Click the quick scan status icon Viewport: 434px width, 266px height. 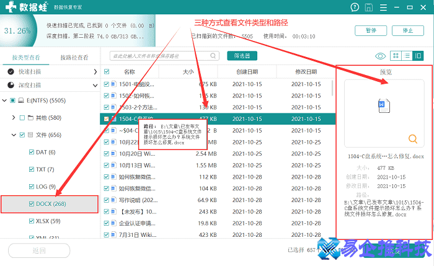tap(11, 72)
